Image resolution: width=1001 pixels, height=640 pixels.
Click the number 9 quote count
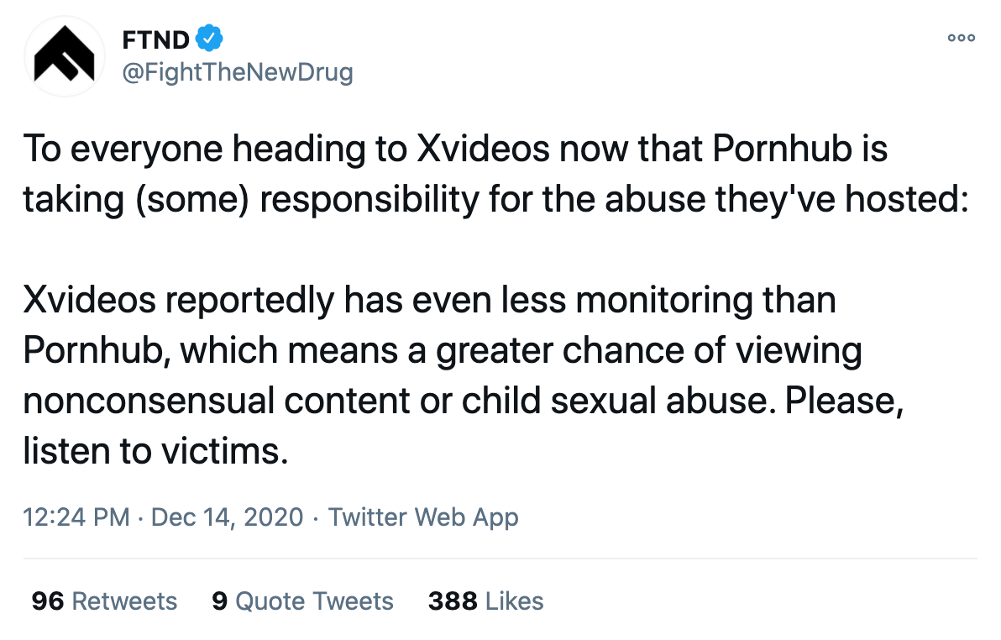(x=220, y=601)
